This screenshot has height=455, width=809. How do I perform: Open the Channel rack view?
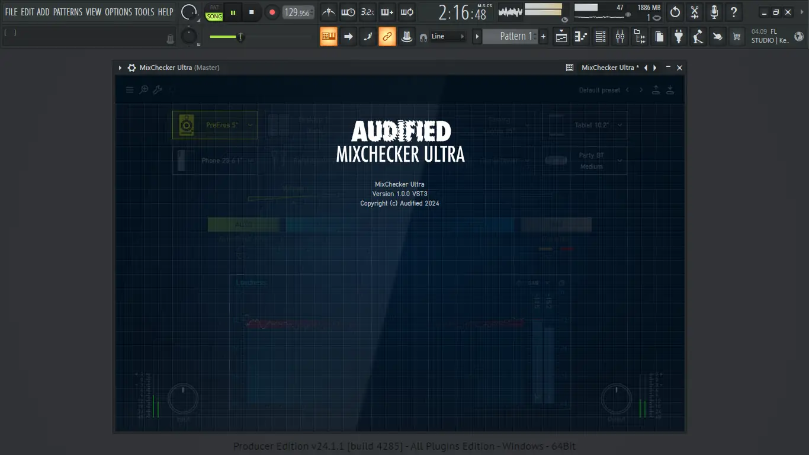pyautogui.click(x=601, y=37)
